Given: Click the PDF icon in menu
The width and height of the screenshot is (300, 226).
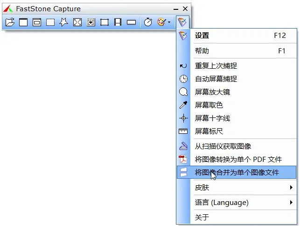Looking at the screenshot, I should [x=183, y=159].
